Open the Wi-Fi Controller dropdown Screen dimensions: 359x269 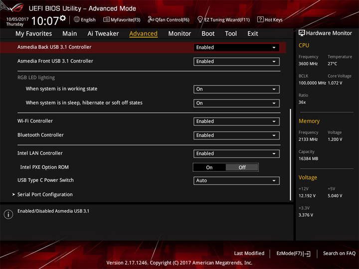coord(236,122)
